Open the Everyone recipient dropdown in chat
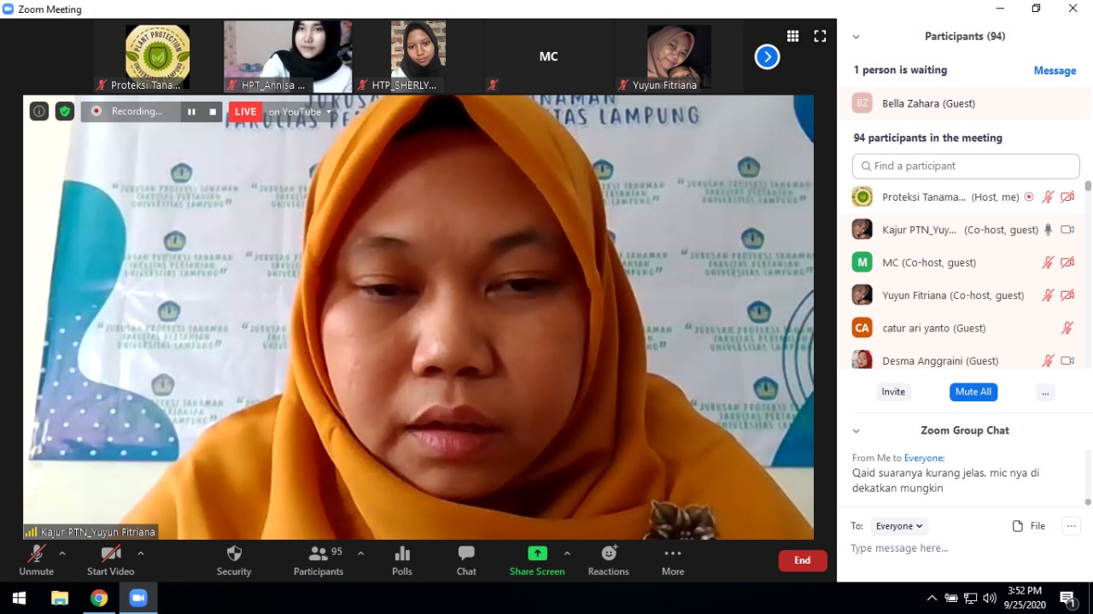 click(x=899, y=526)
